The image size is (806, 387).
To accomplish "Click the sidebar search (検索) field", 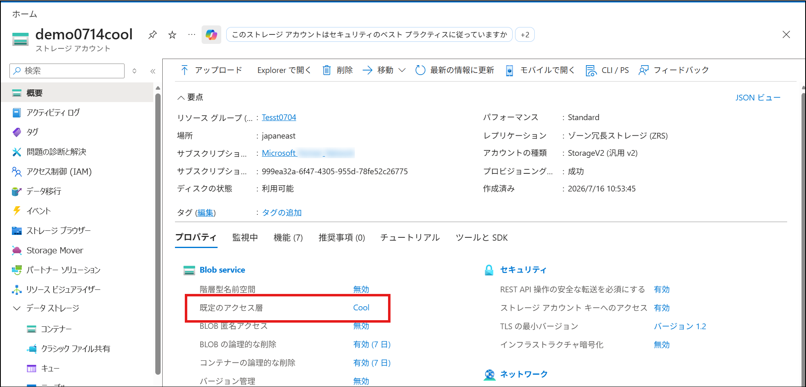I will click(67, 71).
